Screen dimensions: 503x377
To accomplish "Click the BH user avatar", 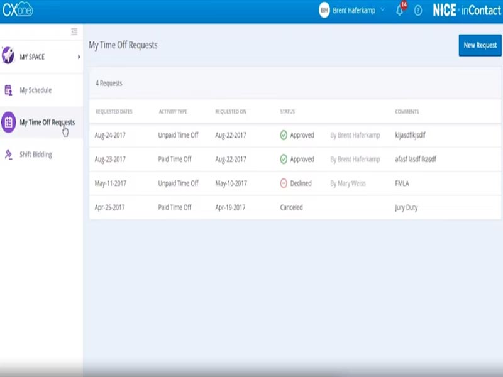I will tap(324, 11).
